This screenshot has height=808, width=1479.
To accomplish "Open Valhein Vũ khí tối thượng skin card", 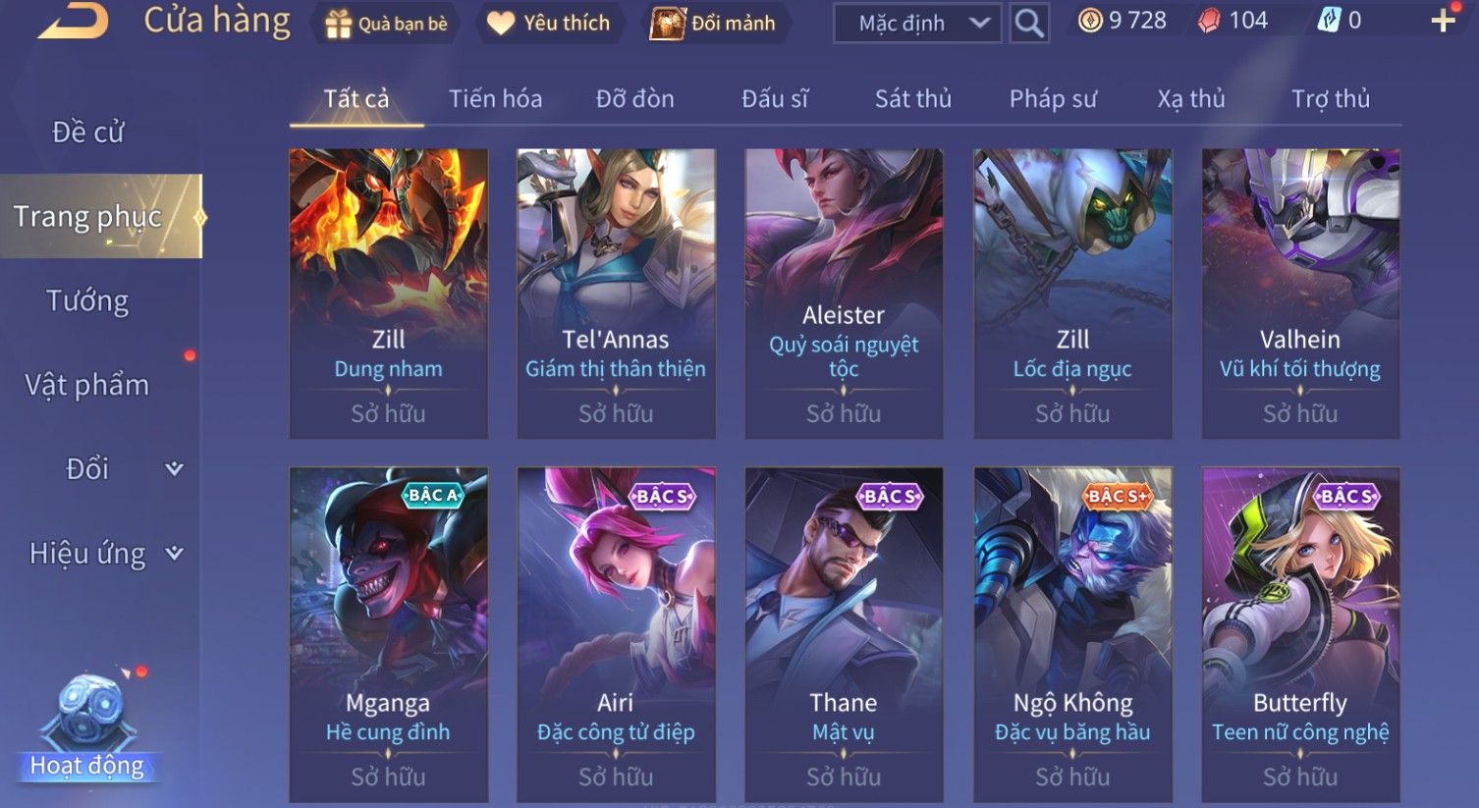I will tap(1300, 294).
